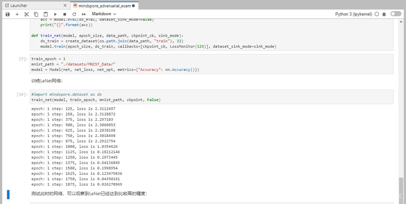Copy the selected cell
Image resolution: width=406 pixels, height=204 pixels.
pyautogui.click(x=36, y=14)
